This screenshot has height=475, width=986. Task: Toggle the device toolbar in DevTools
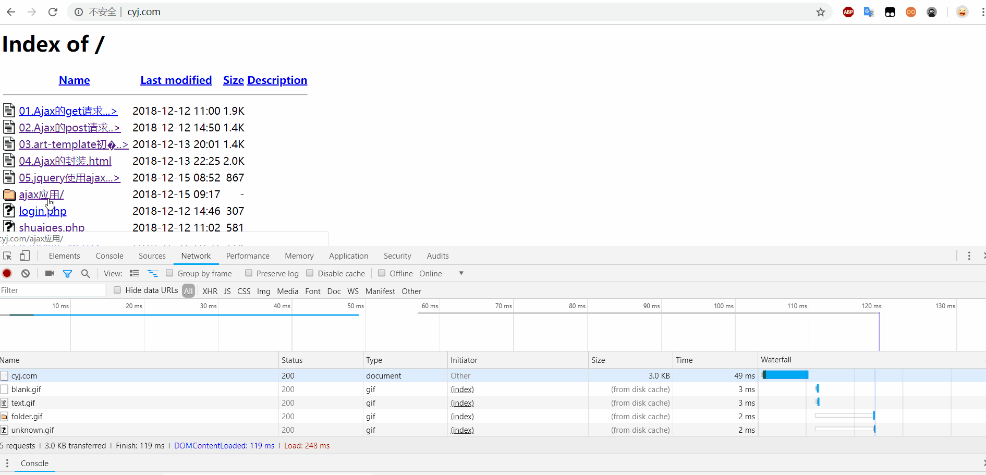click(x=25, y=256)
